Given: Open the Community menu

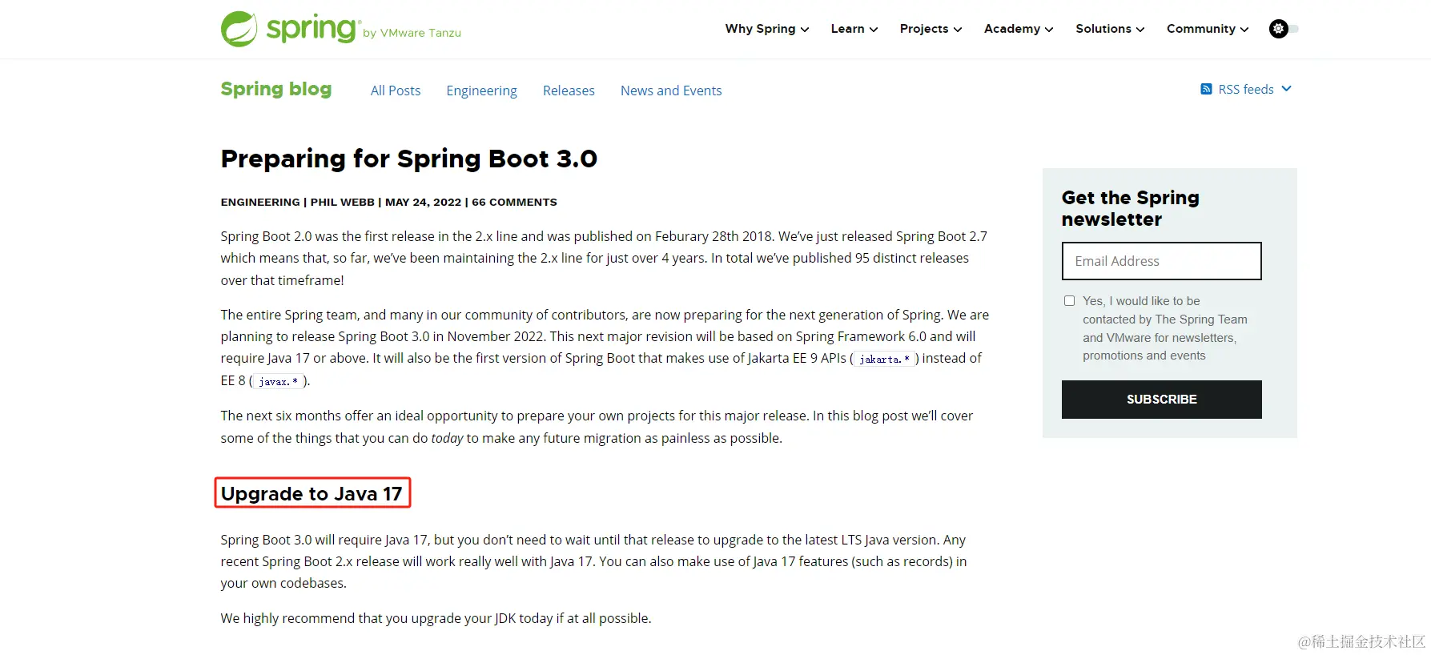Looking at the screenshot, I should pos(1207,29).
